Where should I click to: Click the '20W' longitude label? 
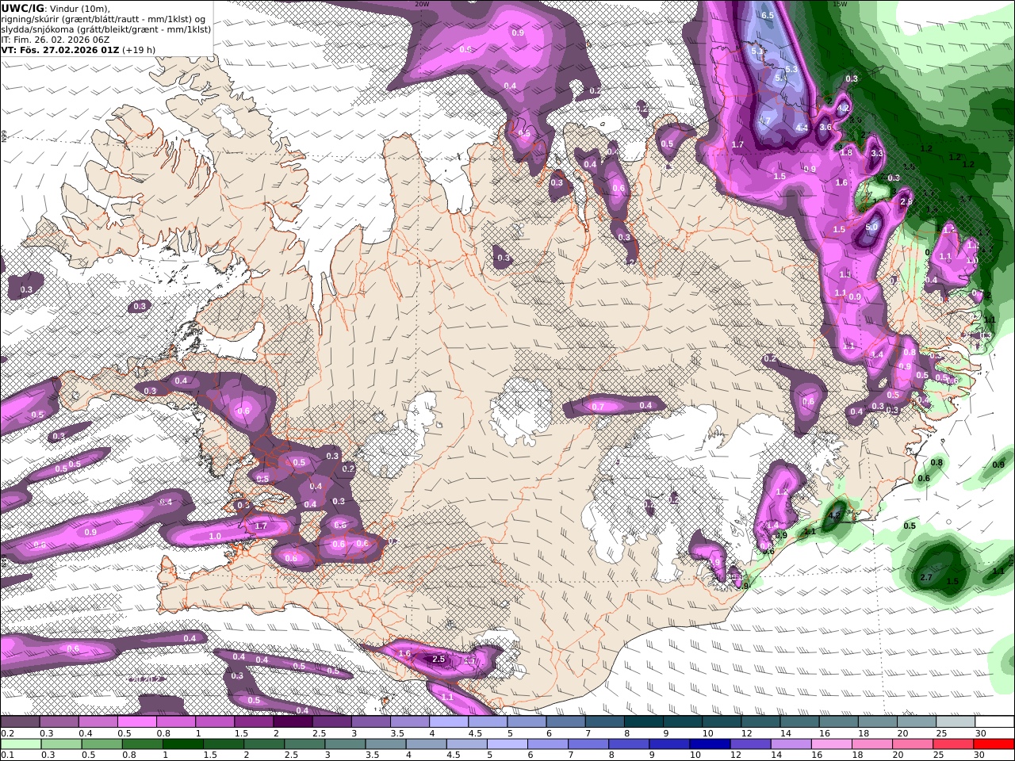pos(422,4)
